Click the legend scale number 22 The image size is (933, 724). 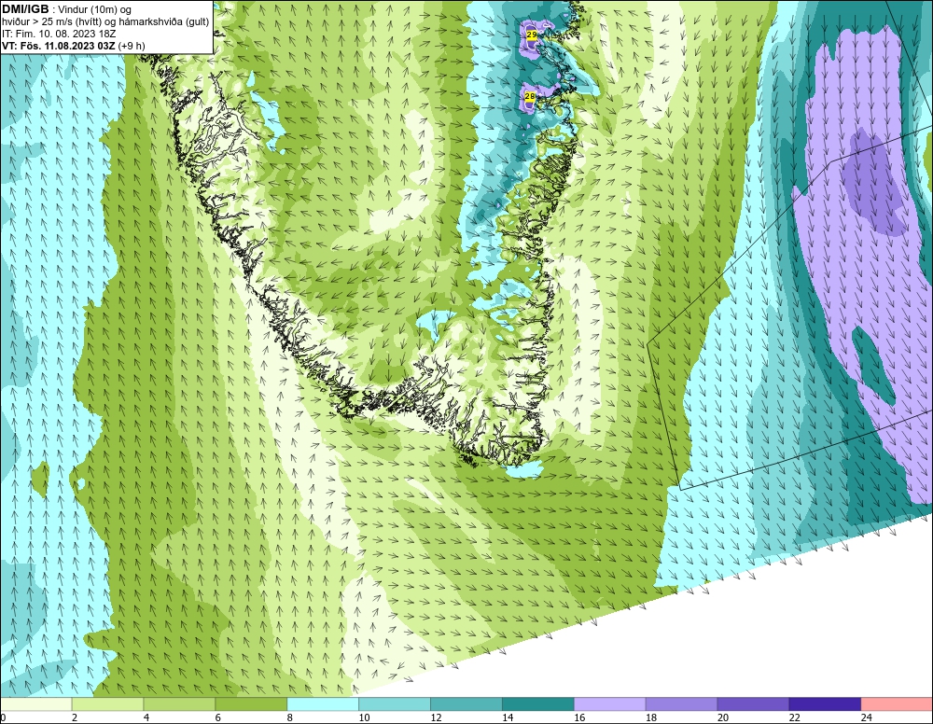click(x=794, y=717)
